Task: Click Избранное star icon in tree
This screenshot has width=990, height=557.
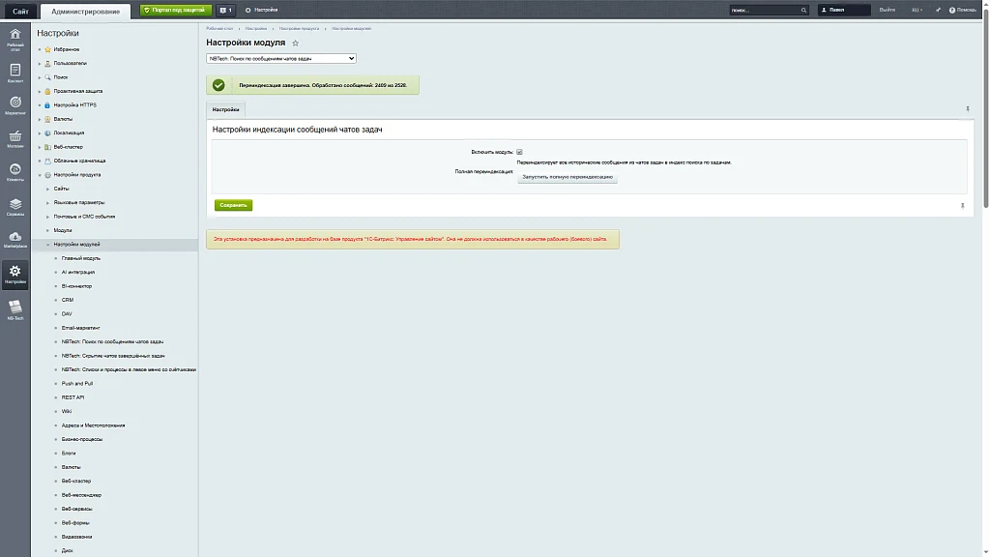Action: tap(47, 49)
